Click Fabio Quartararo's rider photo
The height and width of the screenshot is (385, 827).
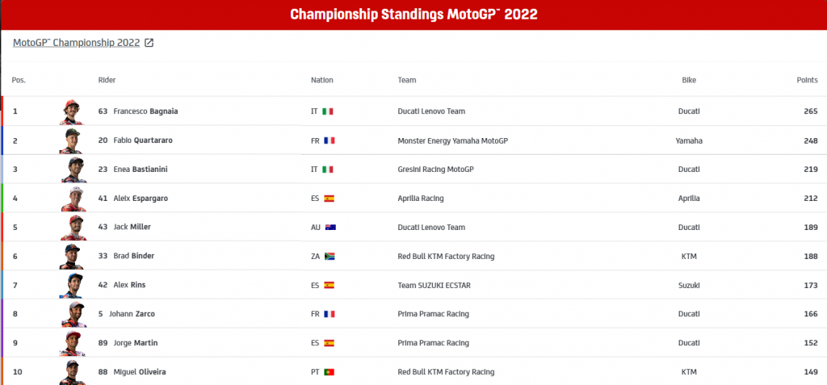click(x=71, y=140)
